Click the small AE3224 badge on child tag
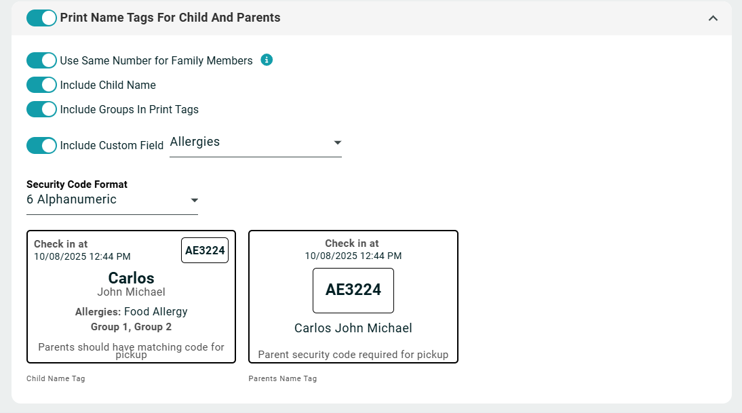 (205, 250)
